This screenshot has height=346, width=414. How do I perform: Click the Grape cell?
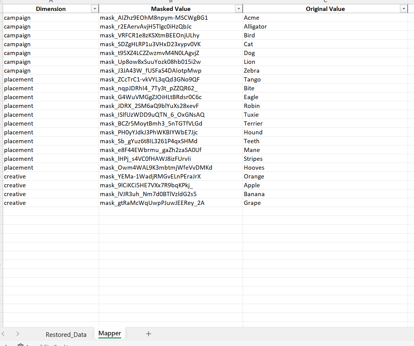[x=325, y=203]
